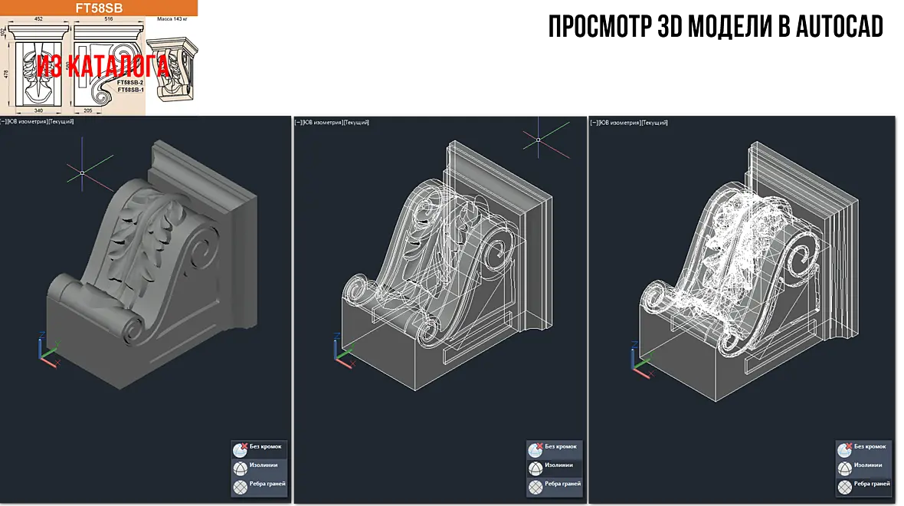The image size is (904, 506).
Task: Choose Изолинии icon in the shaded-model viewport
Action: click(x=240, y=468)
